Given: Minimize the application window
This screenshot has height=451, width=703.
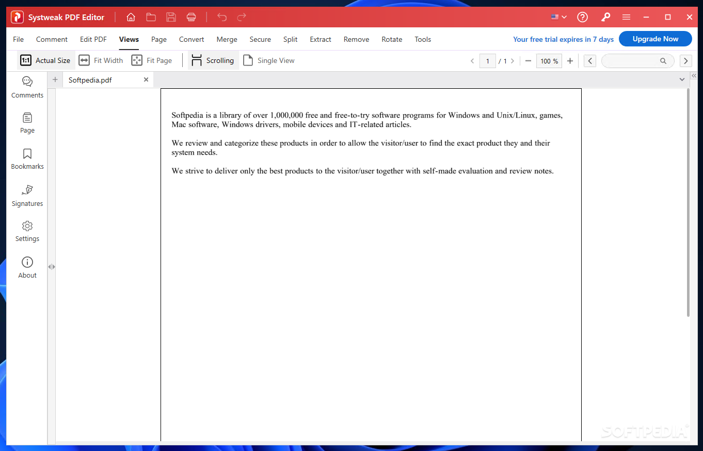Looking at the screenshot, I should (x=647, y=17).
